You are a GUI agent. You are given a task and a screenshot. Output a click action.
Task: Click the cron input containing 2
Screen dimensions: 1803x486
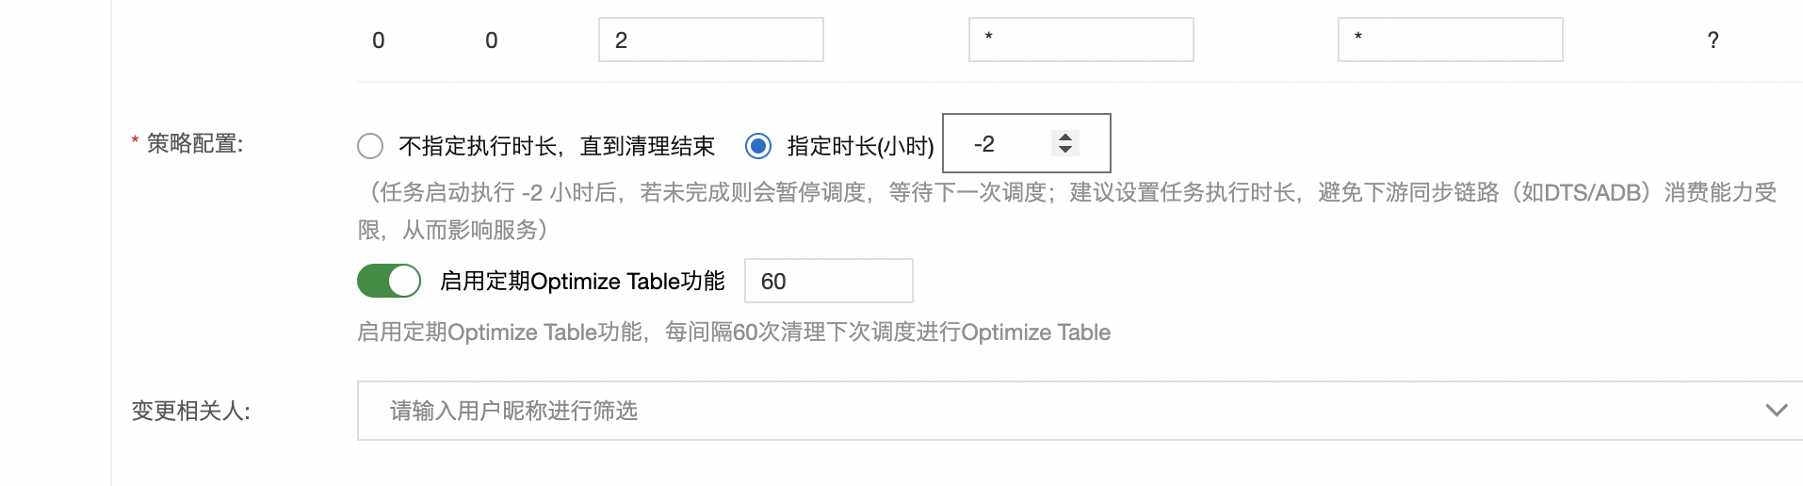[711, 40]
